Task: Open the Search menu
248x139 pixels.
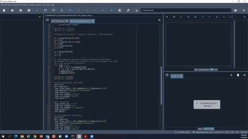Action: [x=10, y=5]
